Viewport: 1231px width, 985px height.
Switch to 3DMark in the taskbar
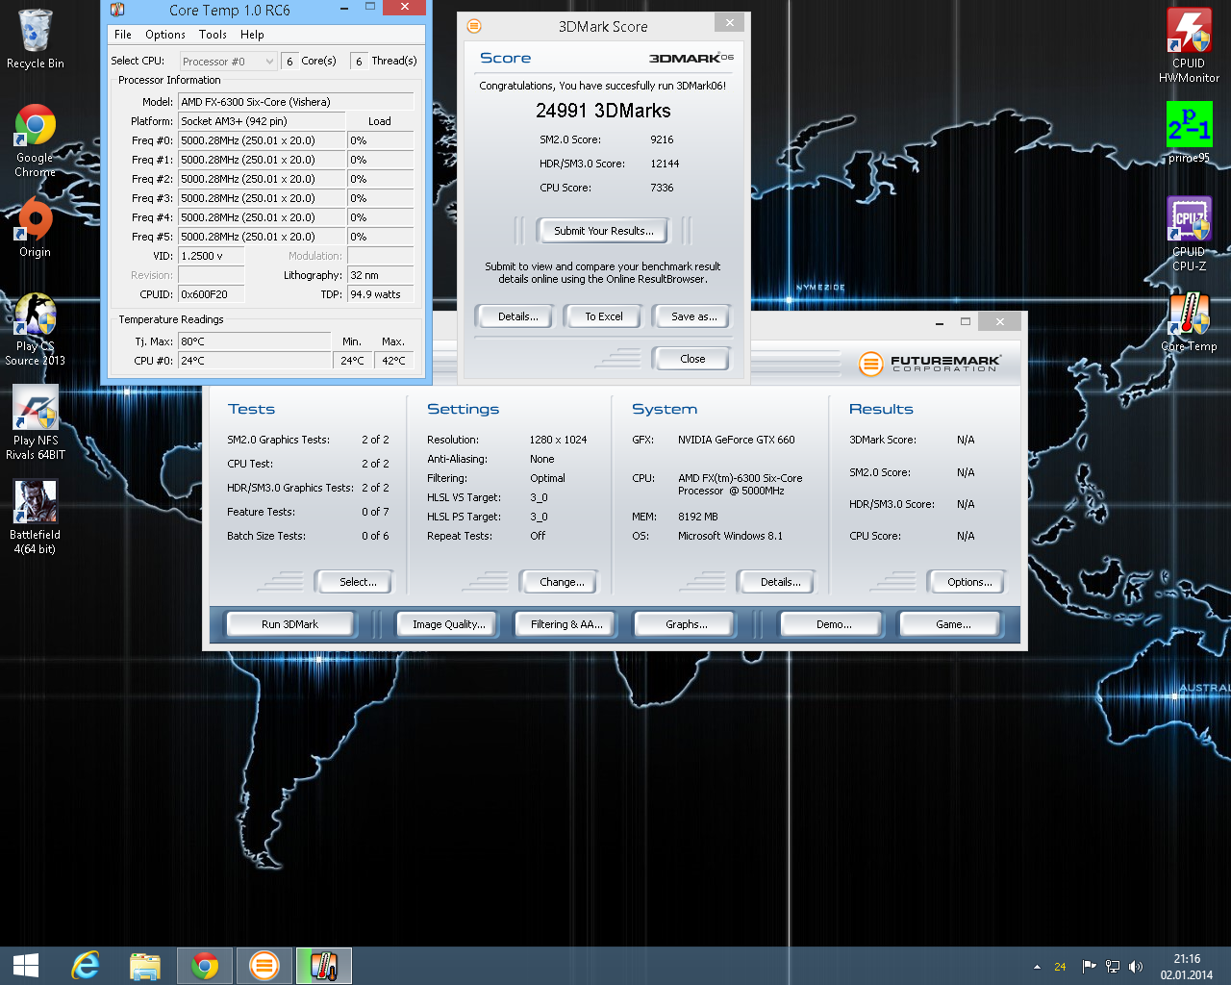264,966
